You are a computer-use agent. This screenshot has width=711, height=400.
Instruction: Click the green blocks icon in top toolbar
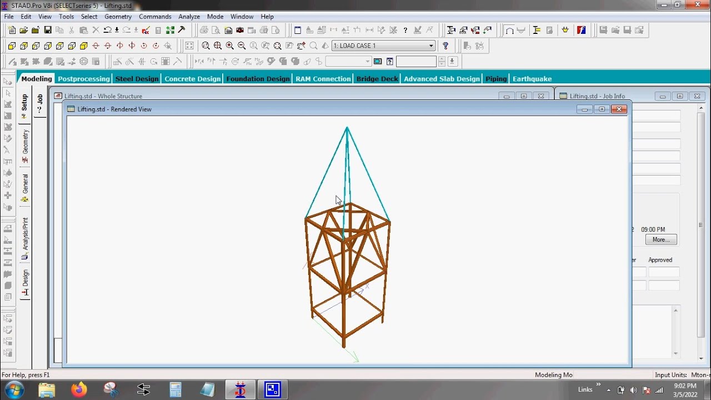(170, 30)
